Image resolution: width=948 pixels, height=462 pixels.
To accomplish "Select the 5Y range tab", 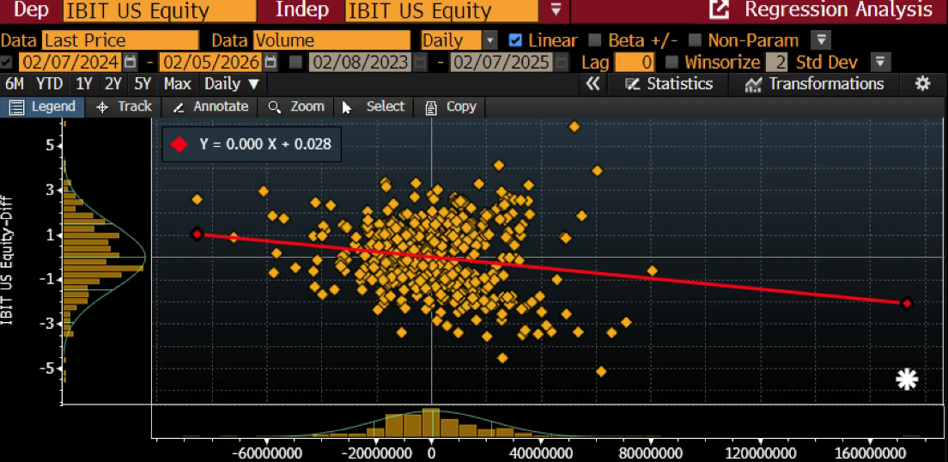I will pos(143,84).
